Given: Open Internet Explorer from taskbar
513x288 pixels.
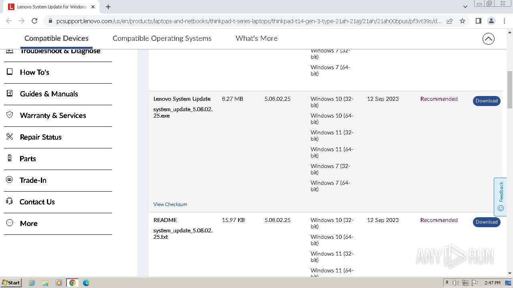Looking at the screenshot, I should click(32, 283).
